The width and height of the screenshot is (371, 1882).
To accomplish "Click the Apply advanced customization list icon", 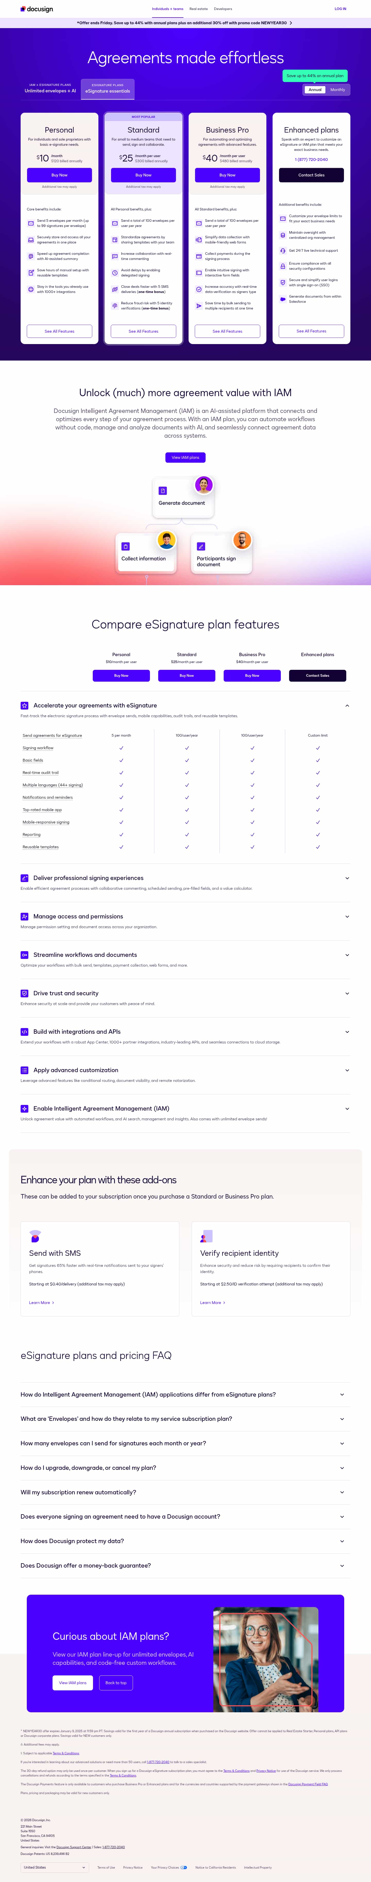I will coord(25,1070).
